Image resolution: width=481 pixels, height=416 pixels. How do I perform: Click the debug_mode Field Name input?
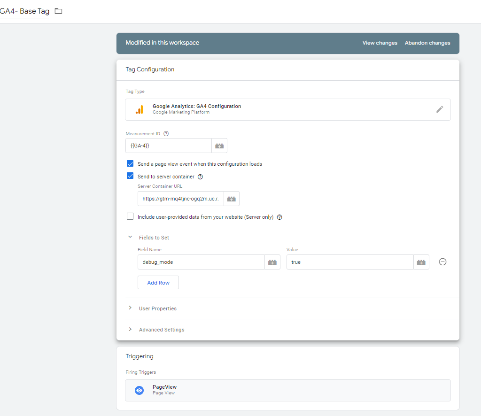click(201, 262)
